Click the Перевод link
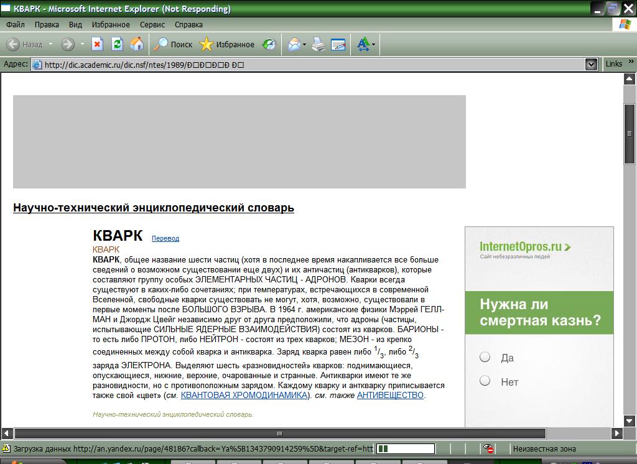Viewport: 637px width, 464px height. [165, 238]
